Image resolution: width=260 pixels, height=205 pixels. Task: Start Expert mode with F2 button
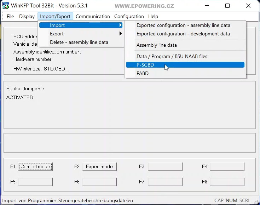(99, 166)
